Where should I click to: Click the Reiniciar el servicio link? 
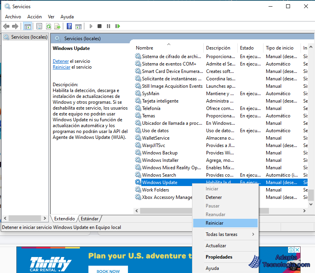click(61, 67)
